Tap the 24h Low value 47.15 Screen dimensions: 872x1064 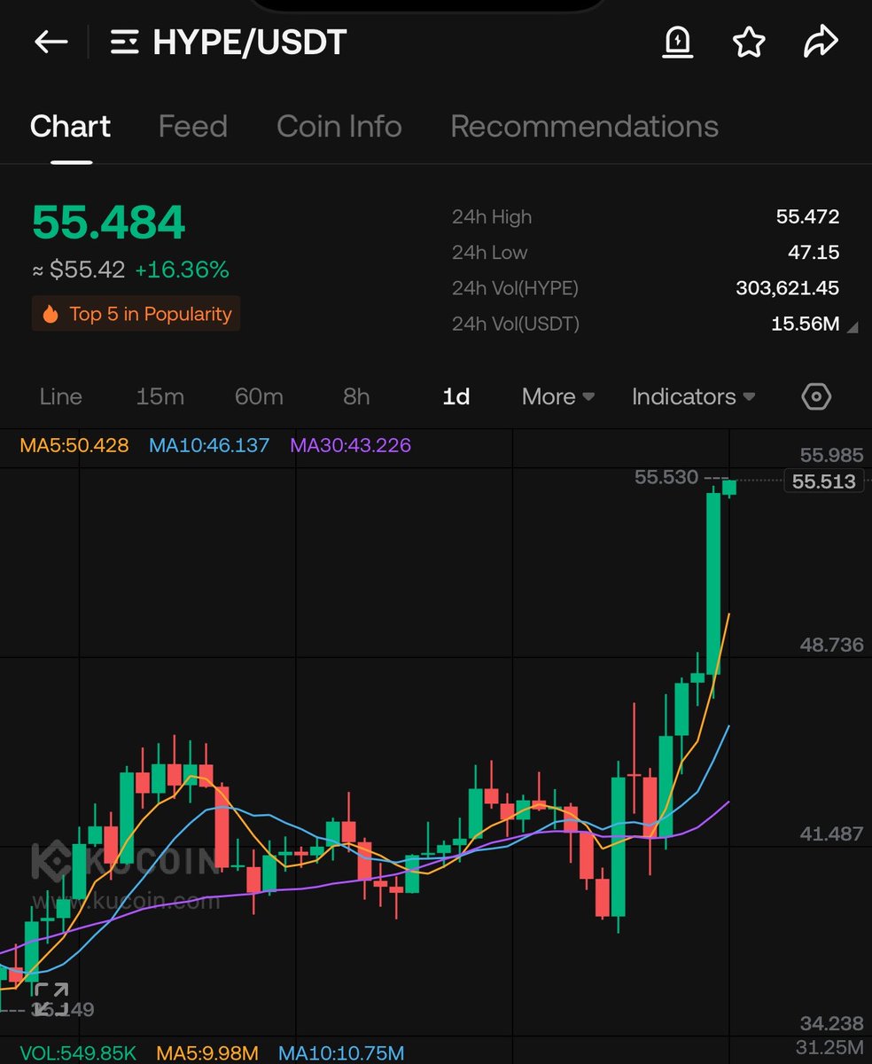tap(814, 253)
